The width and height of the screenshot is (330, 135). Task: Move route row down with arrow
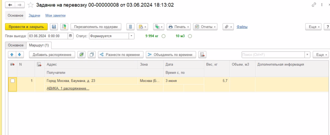(19, 55)
